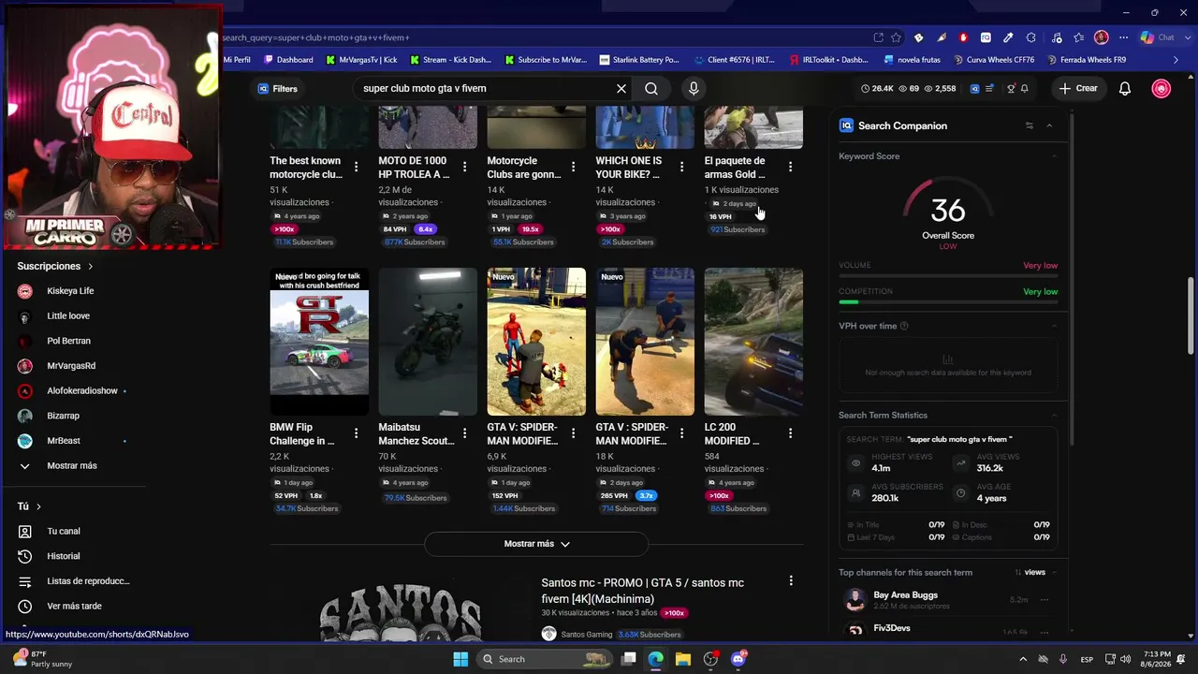Show more bookmarks with the chevron
The image size is (1198, 674).
pos(1176,60)
